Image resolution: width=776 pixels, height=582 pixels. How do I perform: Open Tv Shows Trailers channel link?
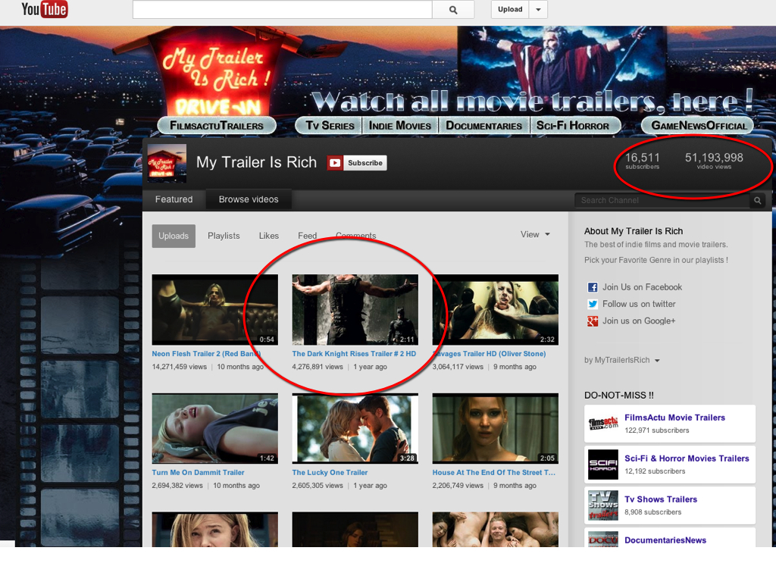point(661,499)
